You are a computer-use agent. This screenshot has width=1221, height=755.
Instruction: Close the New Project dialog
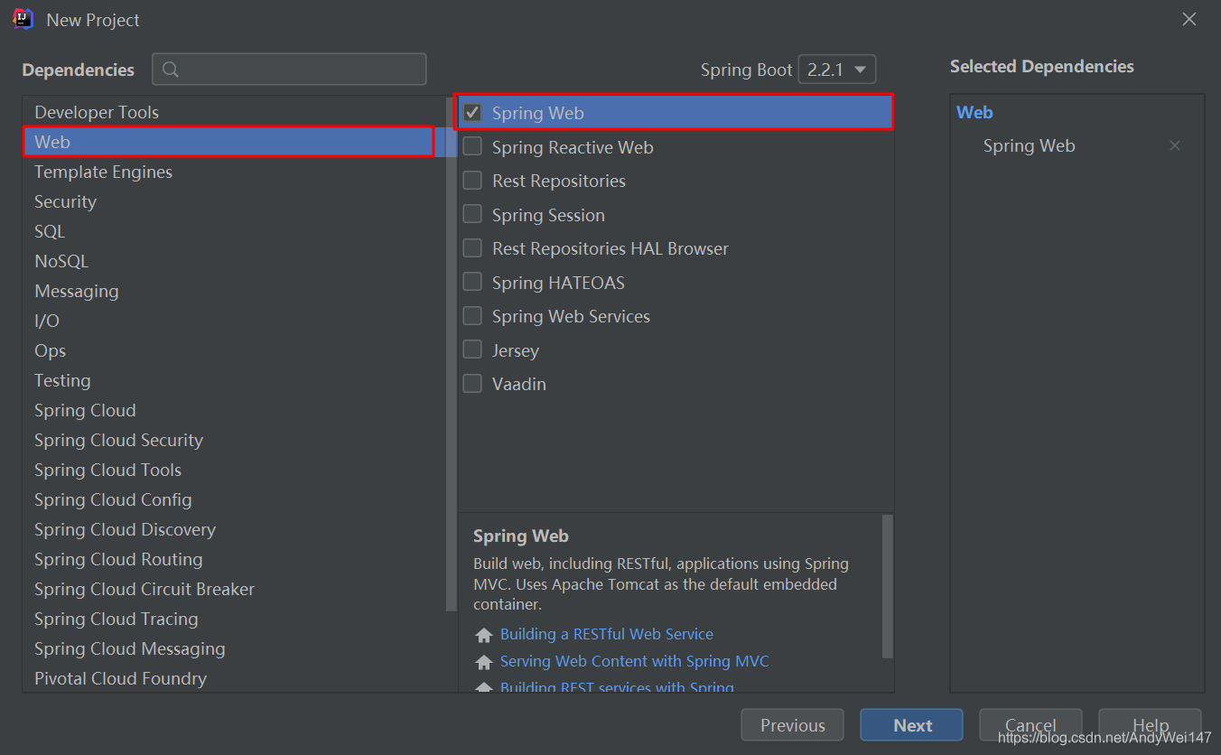pos(1189,19)
